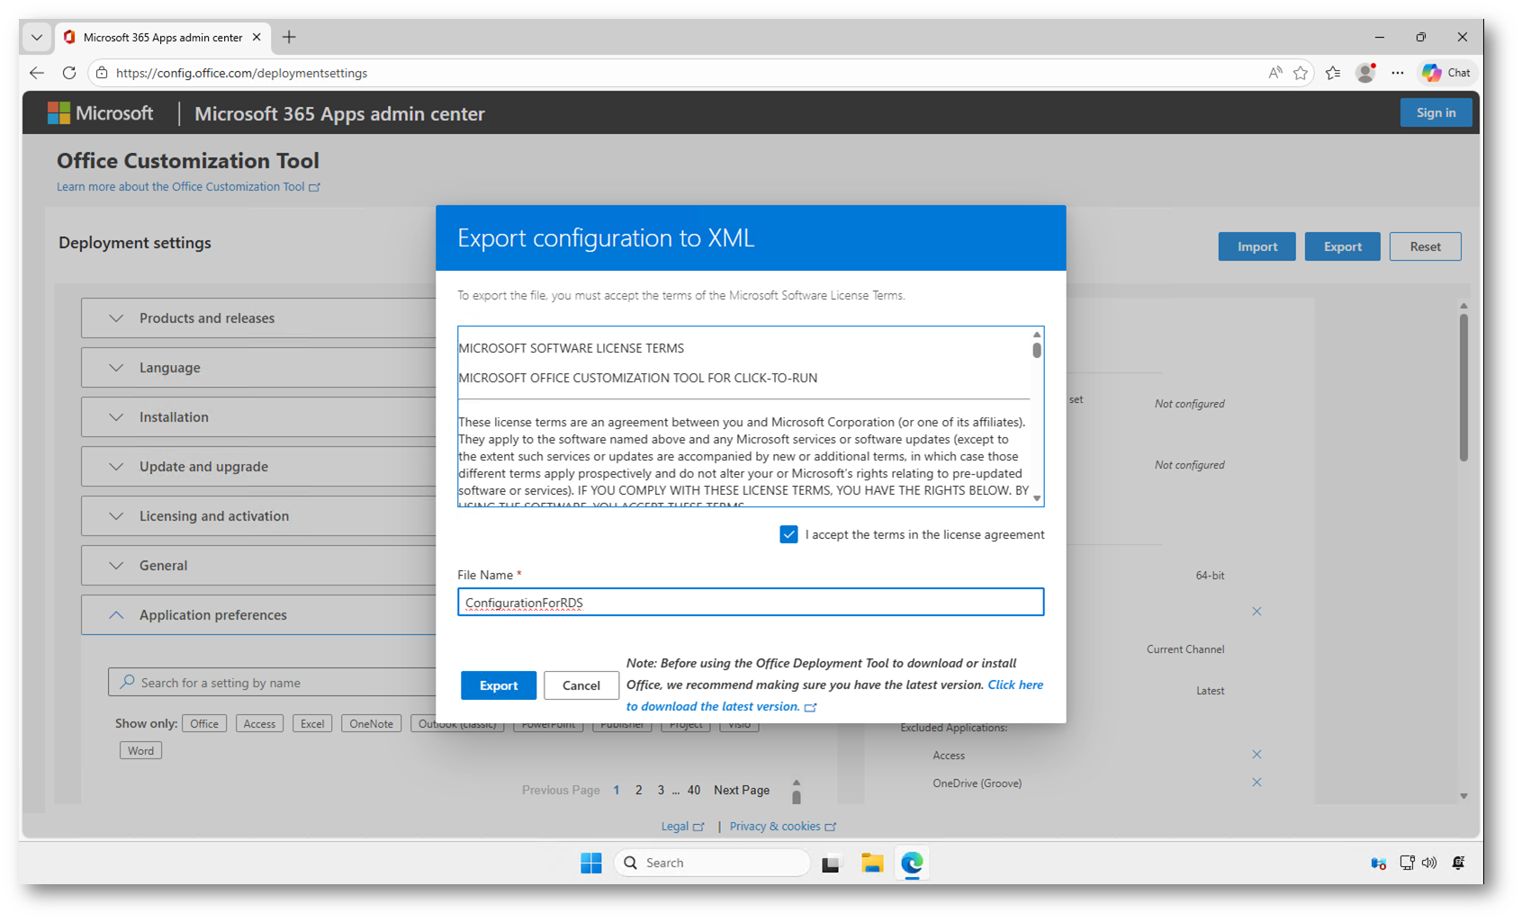Viewport: 1522px width, 922px height.
Task: Expand the Licensing and activation section
Action: [259, 516]
